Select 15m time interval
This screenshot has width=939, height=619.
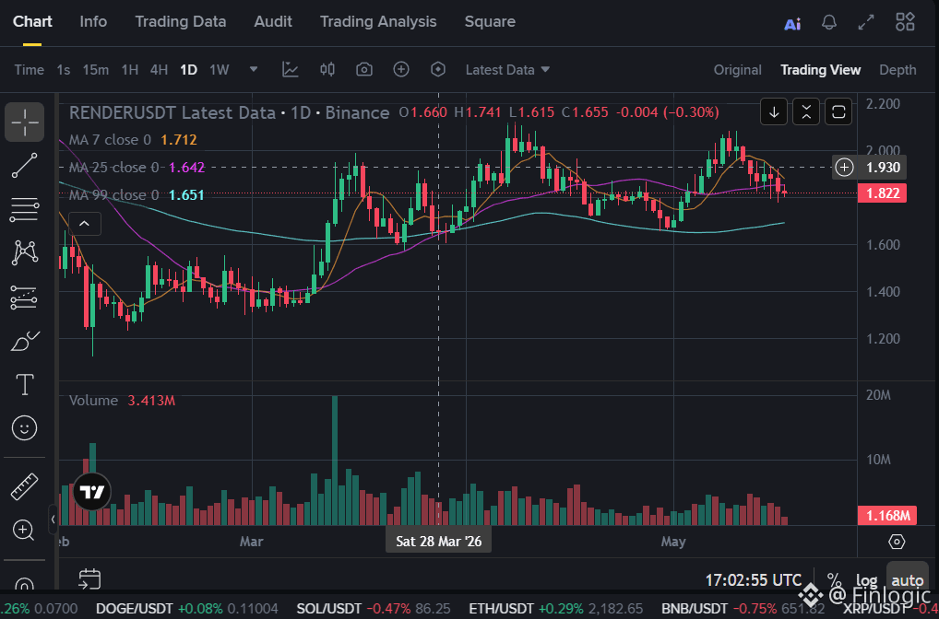pyautogui.click(x=96, y=70)
